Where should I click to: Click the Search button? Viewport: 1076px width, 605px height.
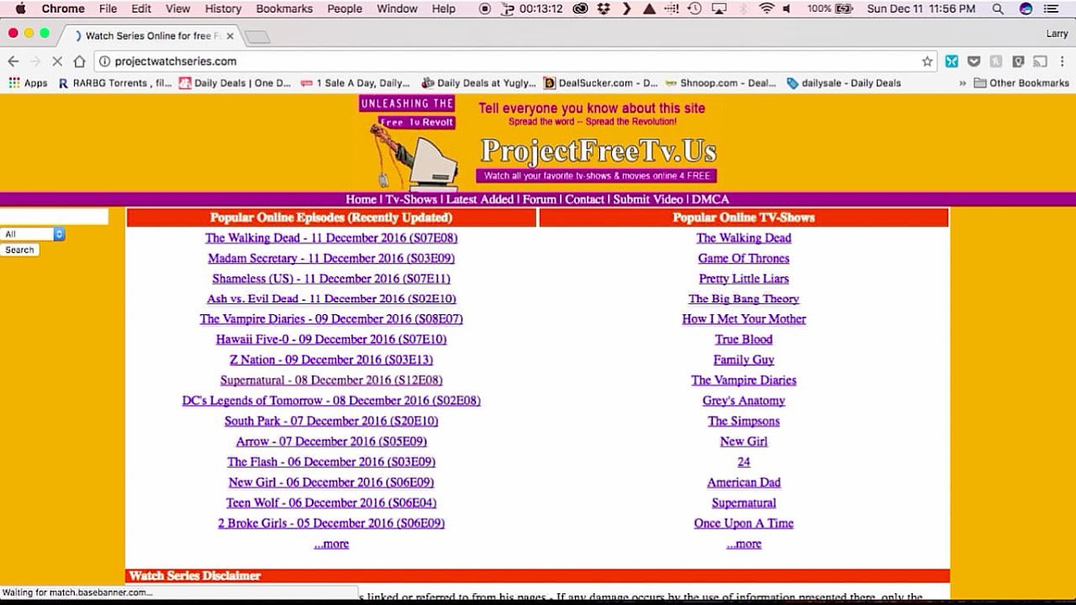click(x=19, y=250)
